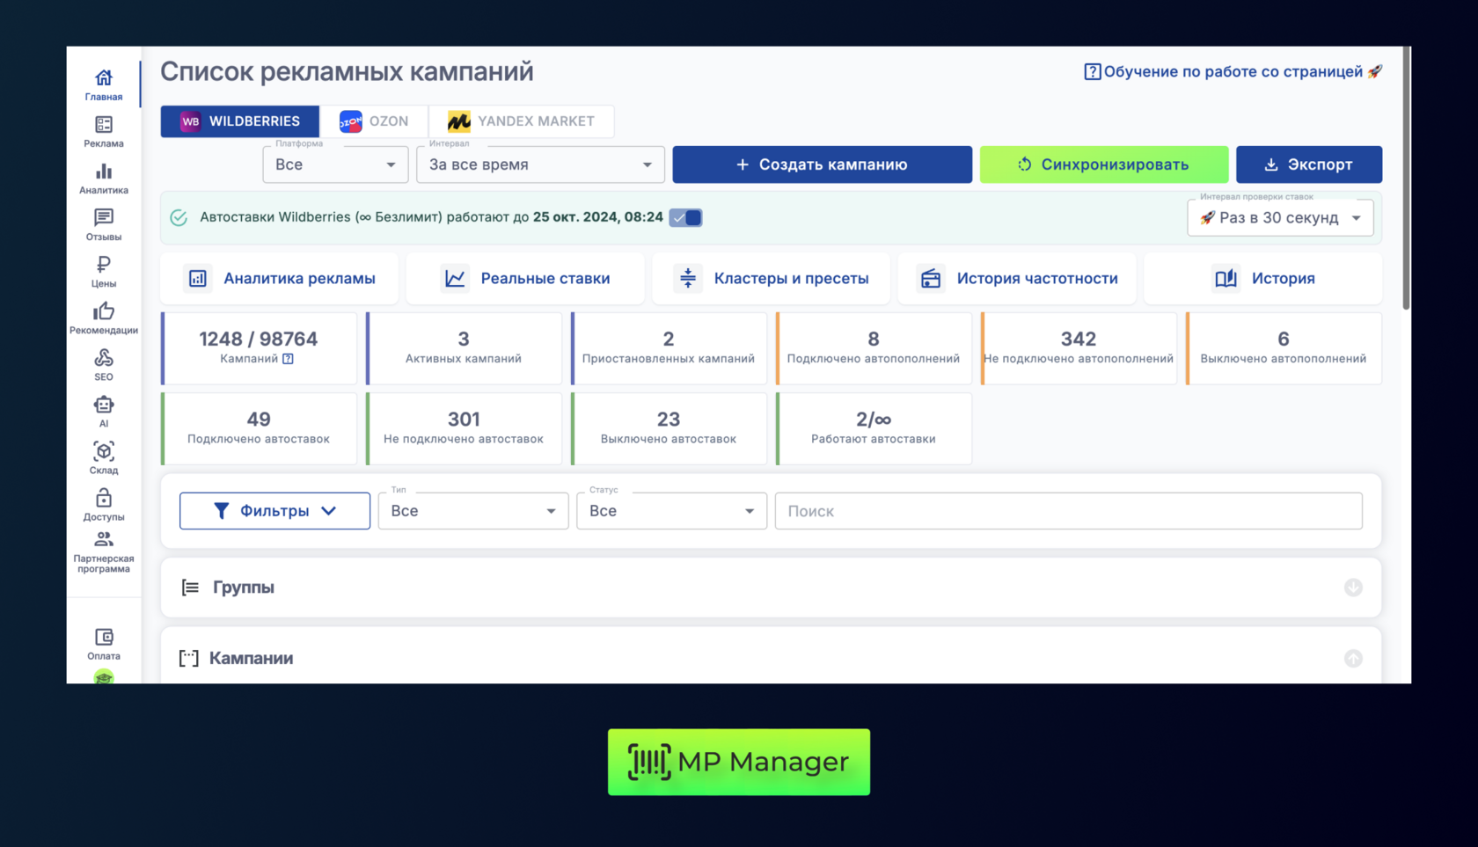Open the Цены ruble icon
This screenshot has height=847, width=1478.
(104, 266)
